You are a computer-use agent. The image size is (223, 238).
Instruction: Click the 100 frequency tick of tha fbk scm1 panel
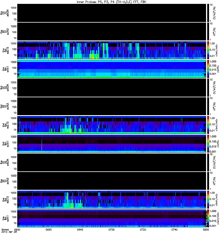point(14,68)
